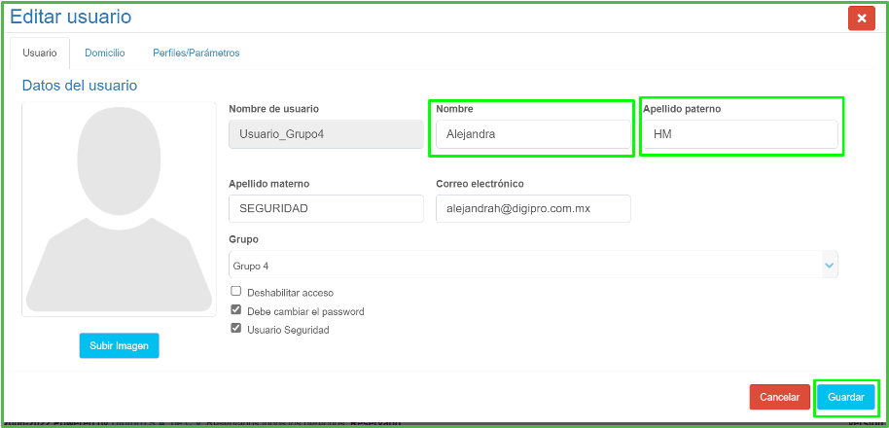Open the Domicilio tab
This screenshot has width=889, height=428.
(104, 53)
